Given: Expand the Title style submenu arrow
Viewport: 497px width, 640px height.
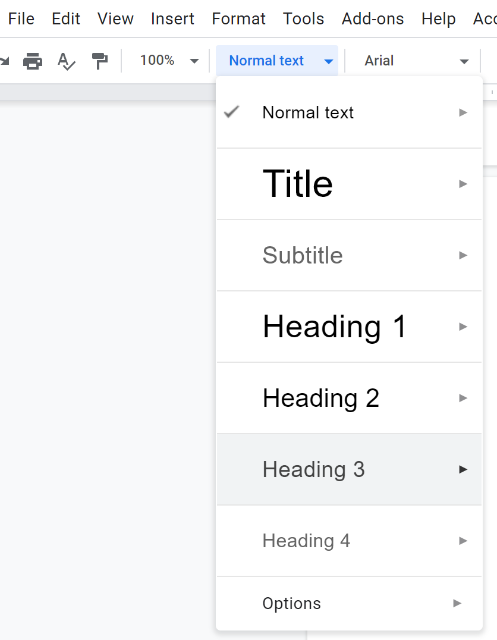Looking at the screenshot, I should [463, 184].
